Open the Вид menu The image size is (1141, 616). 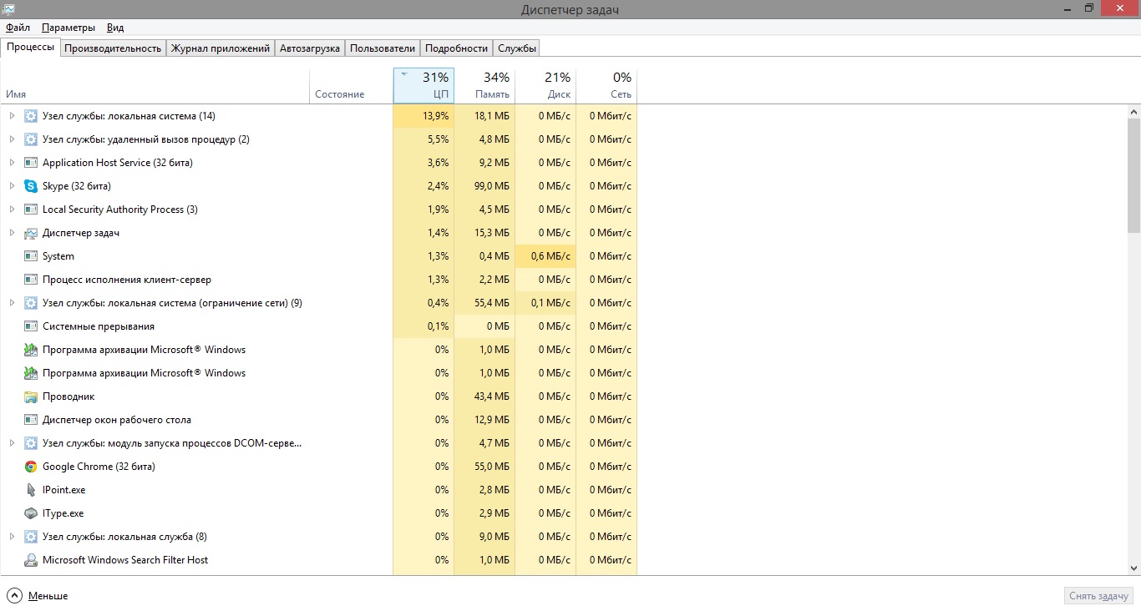[115, 28]
